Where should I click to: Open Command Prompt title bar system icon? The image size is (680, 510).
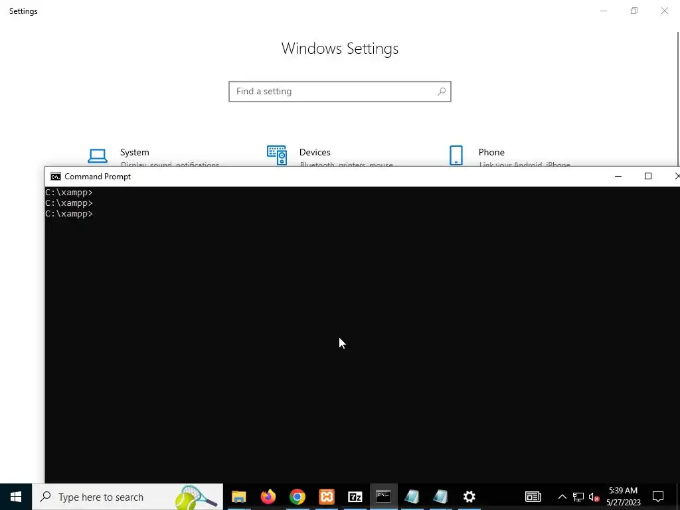(56, 177)
